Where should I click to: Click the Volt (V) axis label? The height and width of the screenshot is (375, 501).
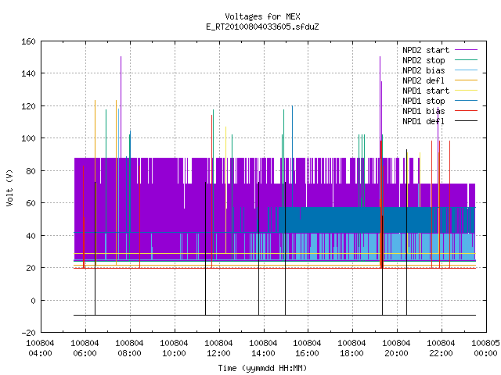pyautogui.click(x=9, y=187)
